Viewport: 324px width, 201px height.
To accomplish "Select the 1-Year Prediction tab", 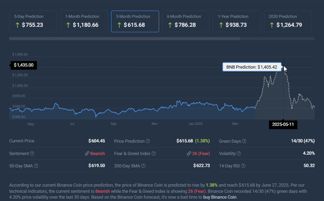I will click(x=237, y=22).
